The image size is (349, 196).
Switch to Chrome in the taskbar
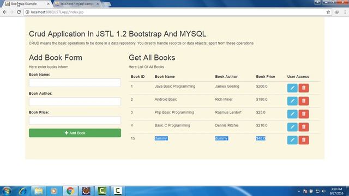click(70, 191)
